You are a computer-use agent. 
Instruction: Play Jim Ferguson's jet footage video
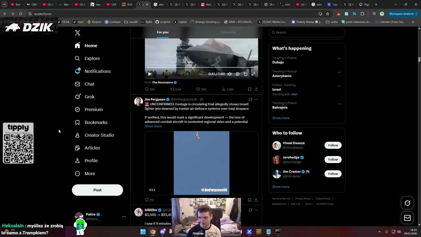(201, 163)
